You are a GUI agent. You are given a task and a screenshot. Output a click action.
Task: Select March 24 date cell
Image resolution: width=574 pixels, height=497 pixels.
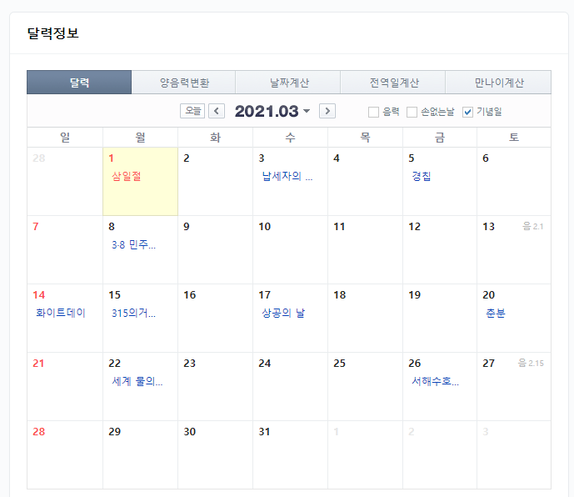[290, 386]
